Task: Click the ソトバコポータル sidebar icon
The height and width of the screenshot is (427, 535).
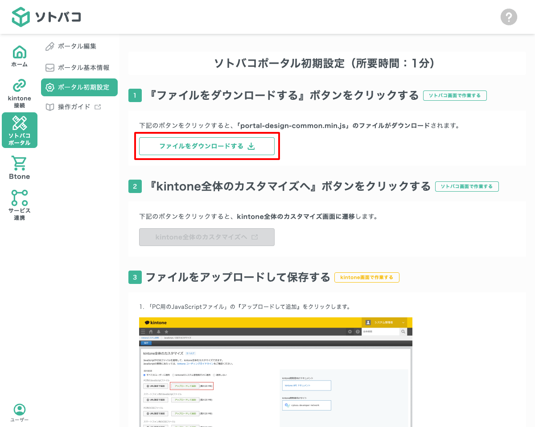Action: tap(19, 130)
